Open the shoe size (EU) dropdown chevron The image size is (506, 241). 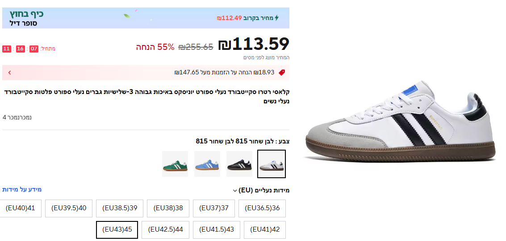pos(235,191)
